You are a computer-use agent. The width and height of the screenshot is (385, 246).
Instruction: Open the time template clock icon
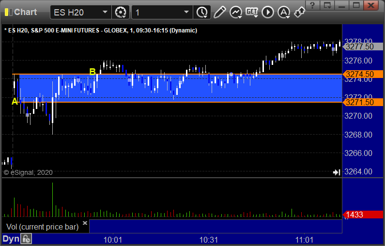pos(202,12)
